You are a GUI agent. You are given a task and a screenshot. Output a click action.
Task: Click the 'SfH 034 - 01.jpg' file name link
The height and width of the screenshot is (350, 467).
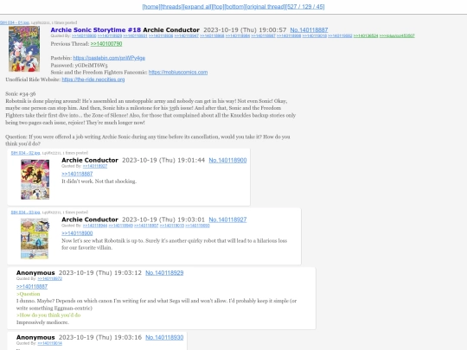[x=15, y=22]
